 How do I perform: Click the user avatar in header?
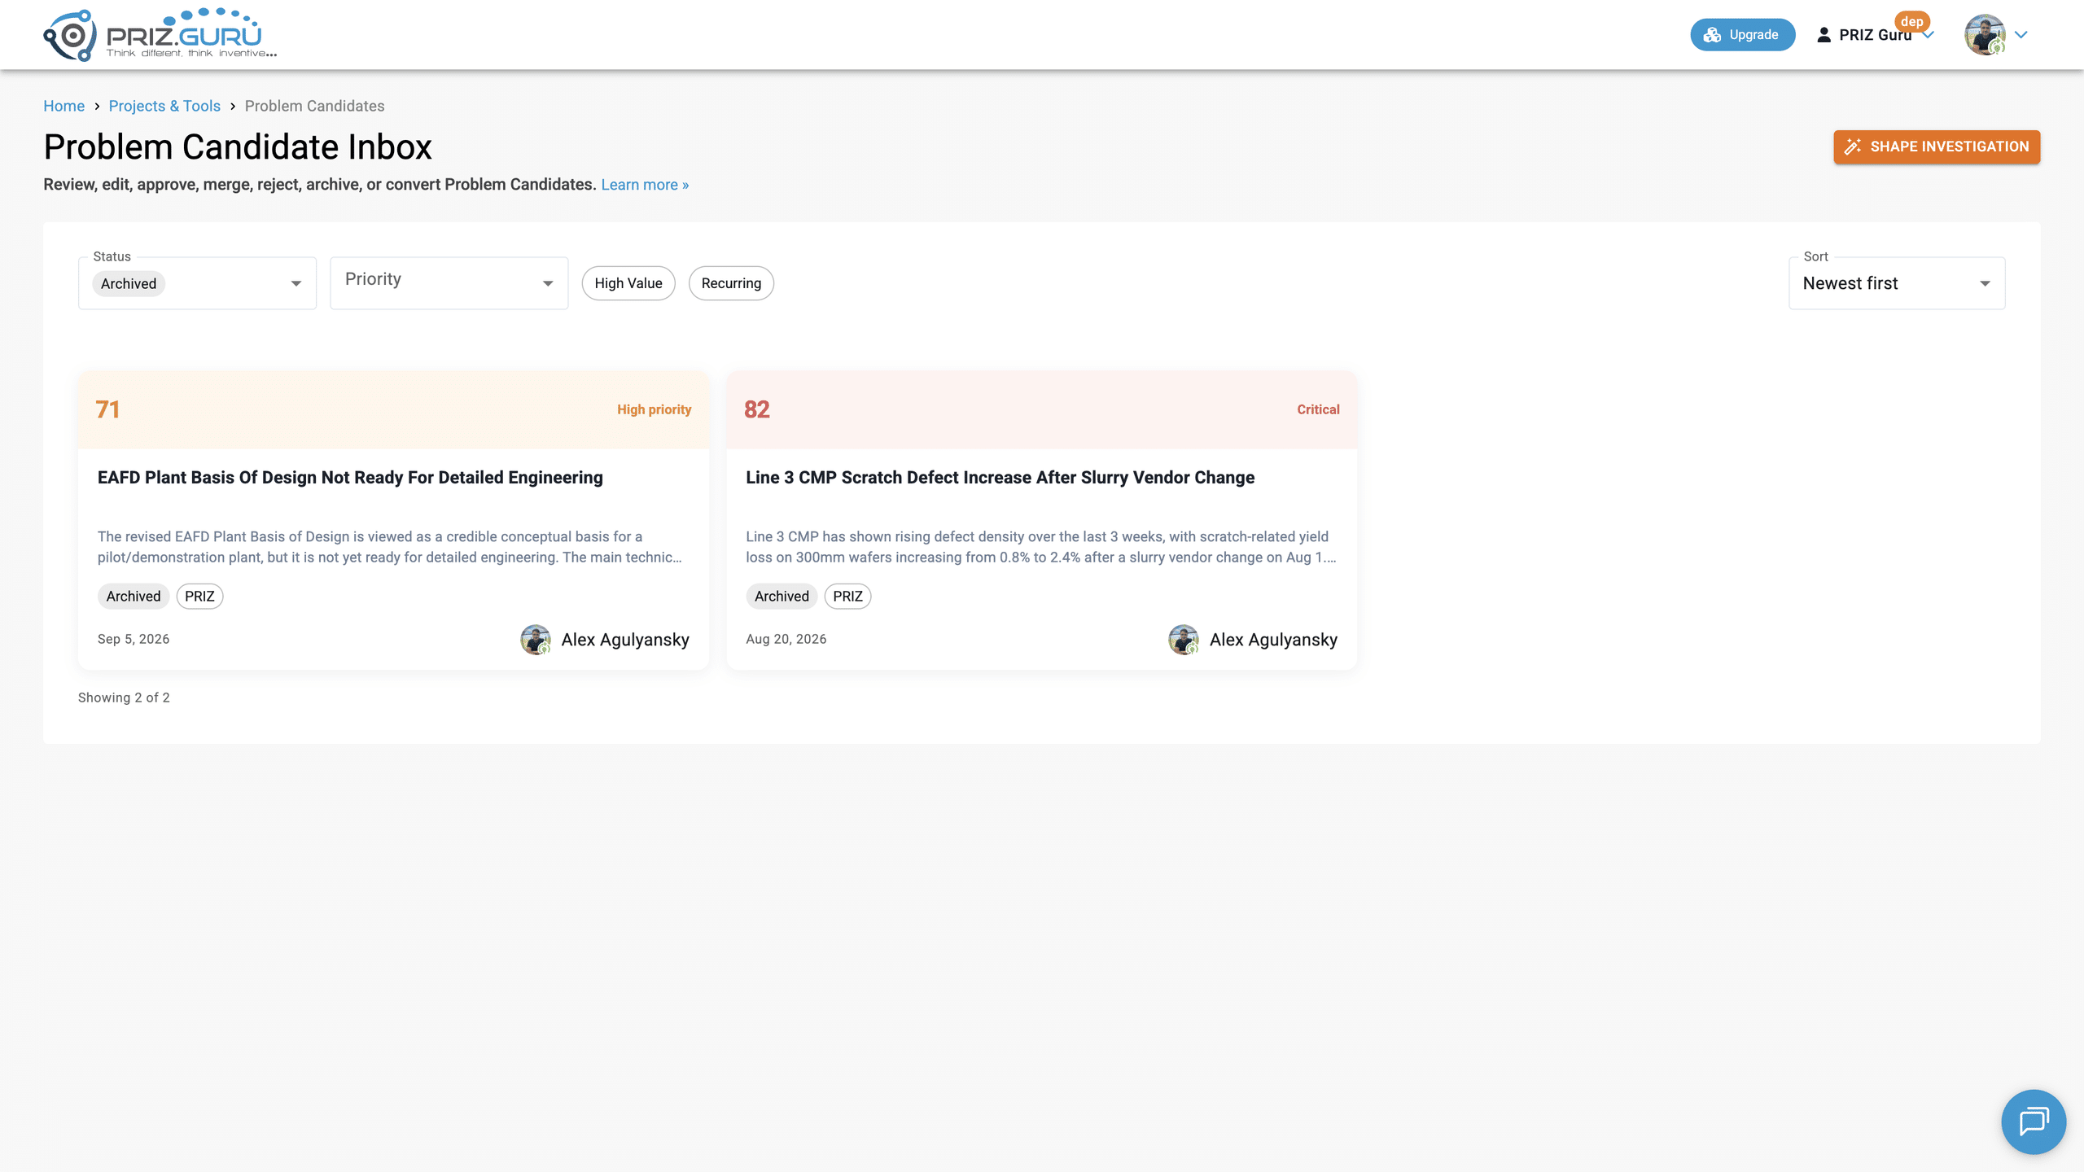tap(1985, 34)
